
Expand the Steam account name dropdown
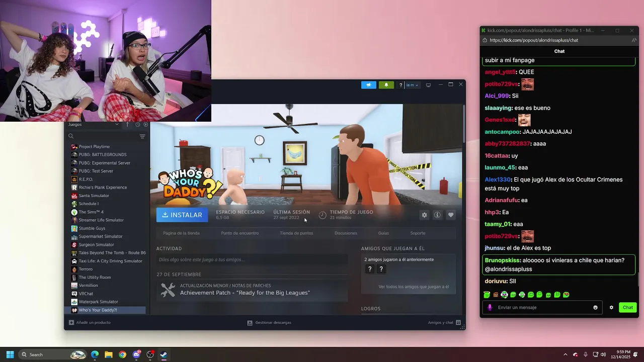413,85
